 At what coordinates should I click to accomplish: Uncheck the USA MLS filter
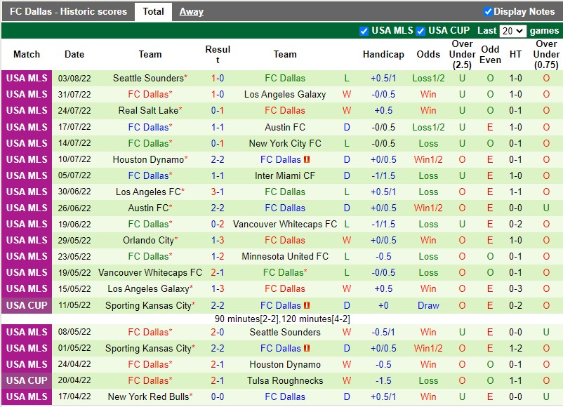364,30
